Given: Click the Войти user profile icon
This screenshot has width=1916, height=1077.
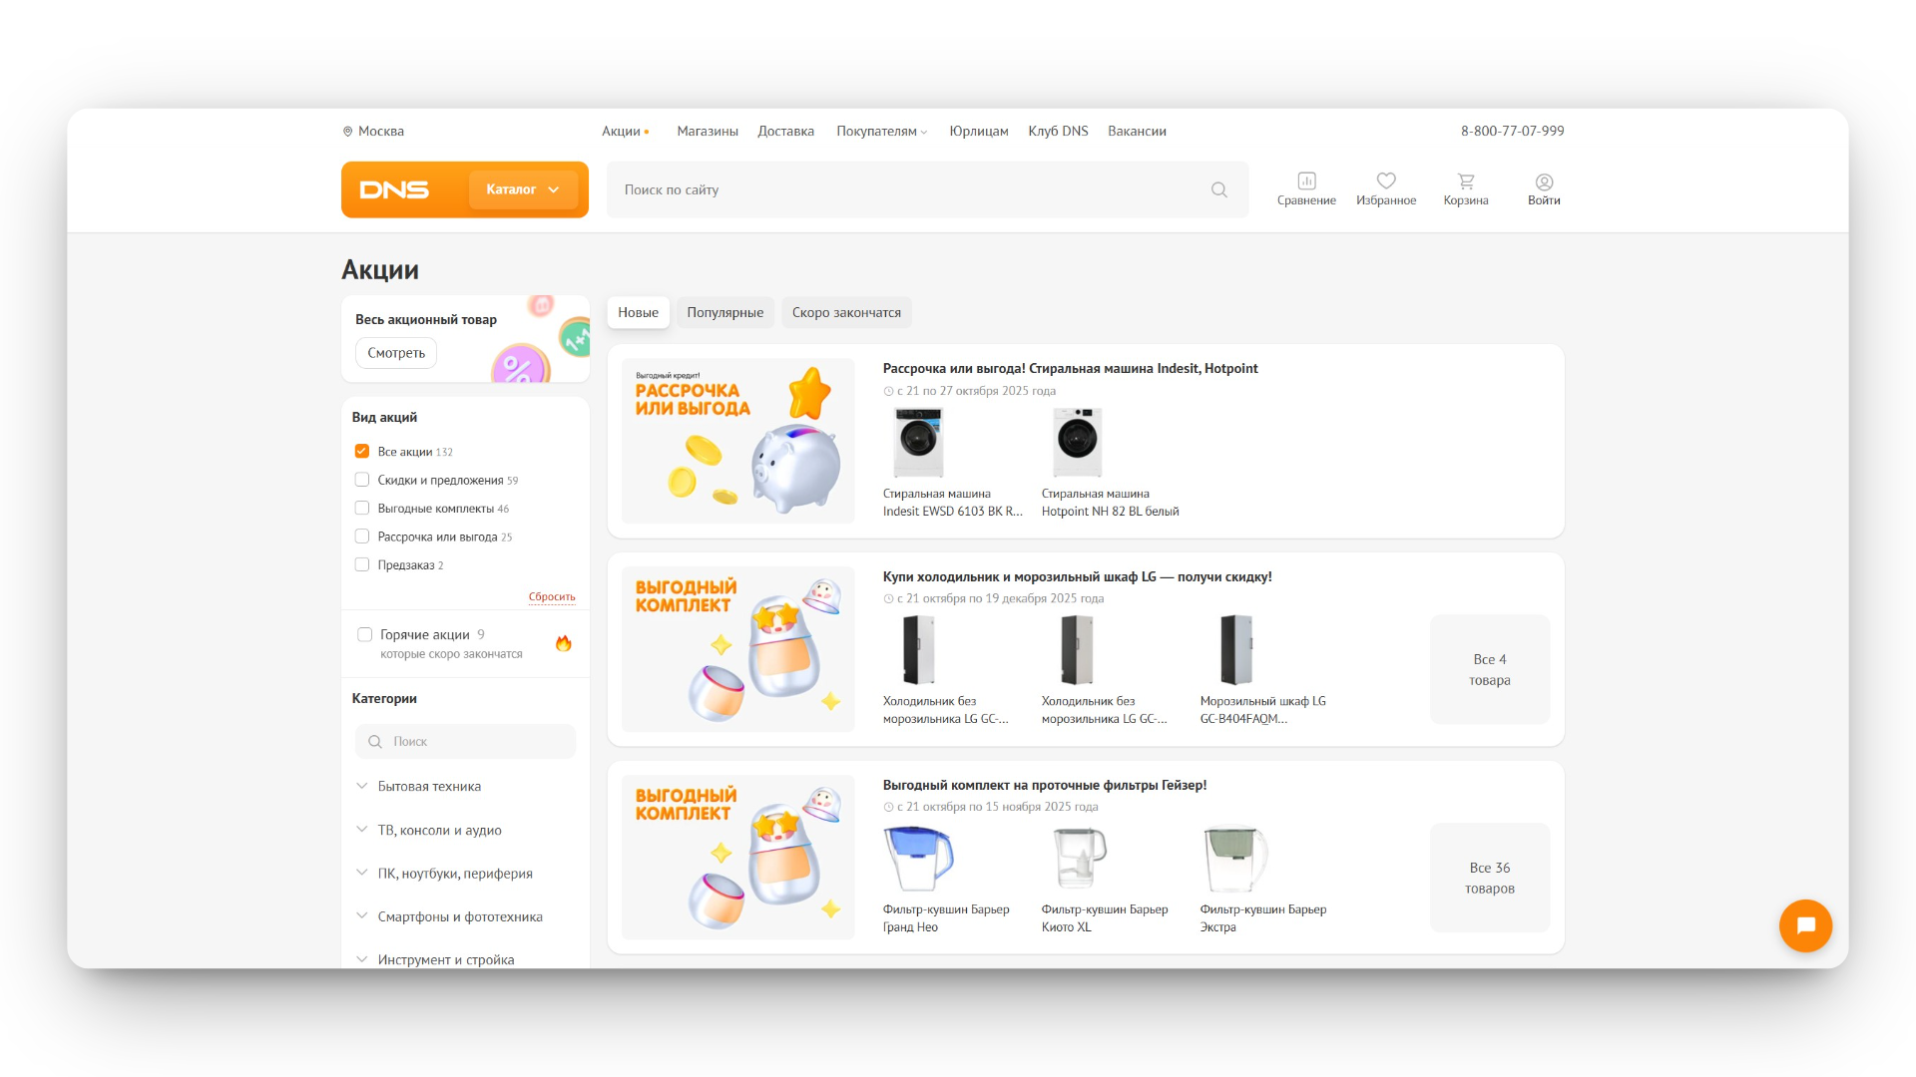Looking at the screenshot, I should 1544,181.
